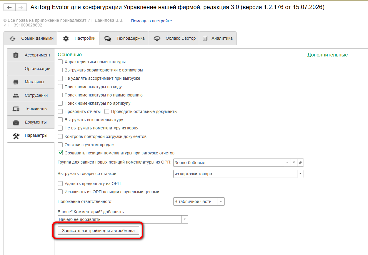Screen dimensions: 368x255
Task: Click the sync icon on Обмен данными tab
Action: (12, 39)
